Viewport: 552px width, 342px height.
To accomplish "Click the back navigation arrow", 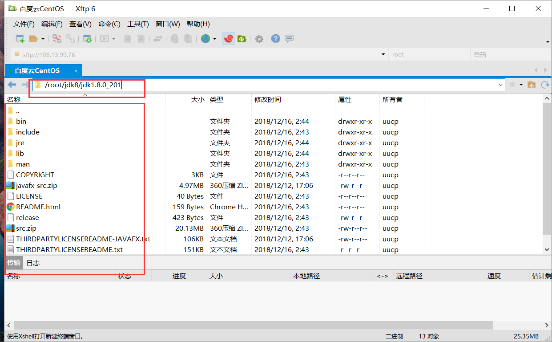I will (x=11, y=84).
